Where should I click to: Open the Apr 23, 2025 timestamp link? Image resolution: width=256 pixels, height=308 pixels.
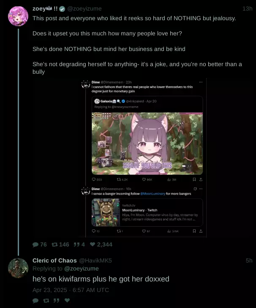pos(71,290)
